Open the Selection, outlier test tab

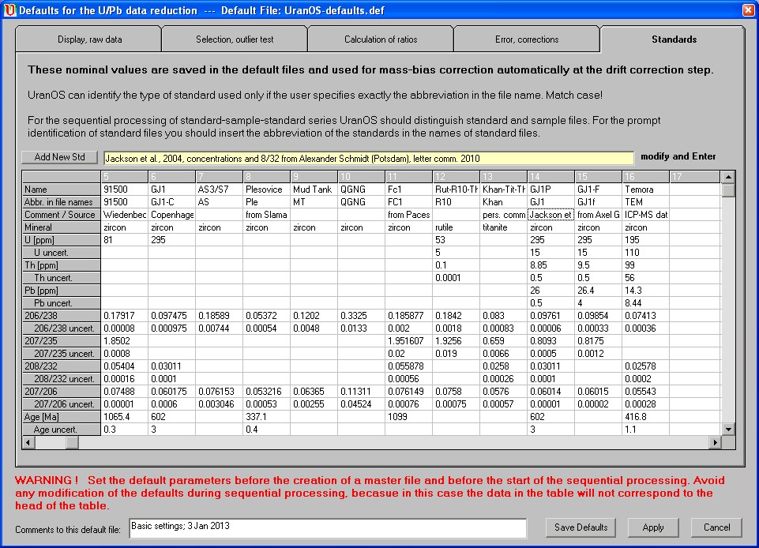click(x=235, y=39)
